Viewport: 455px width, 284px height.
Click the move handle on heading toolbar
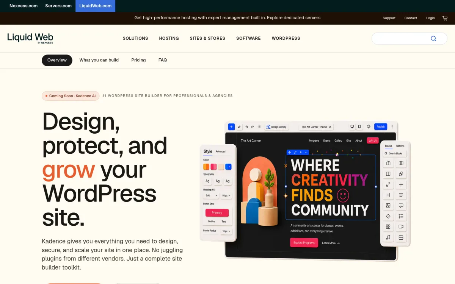tap(290, 152)
